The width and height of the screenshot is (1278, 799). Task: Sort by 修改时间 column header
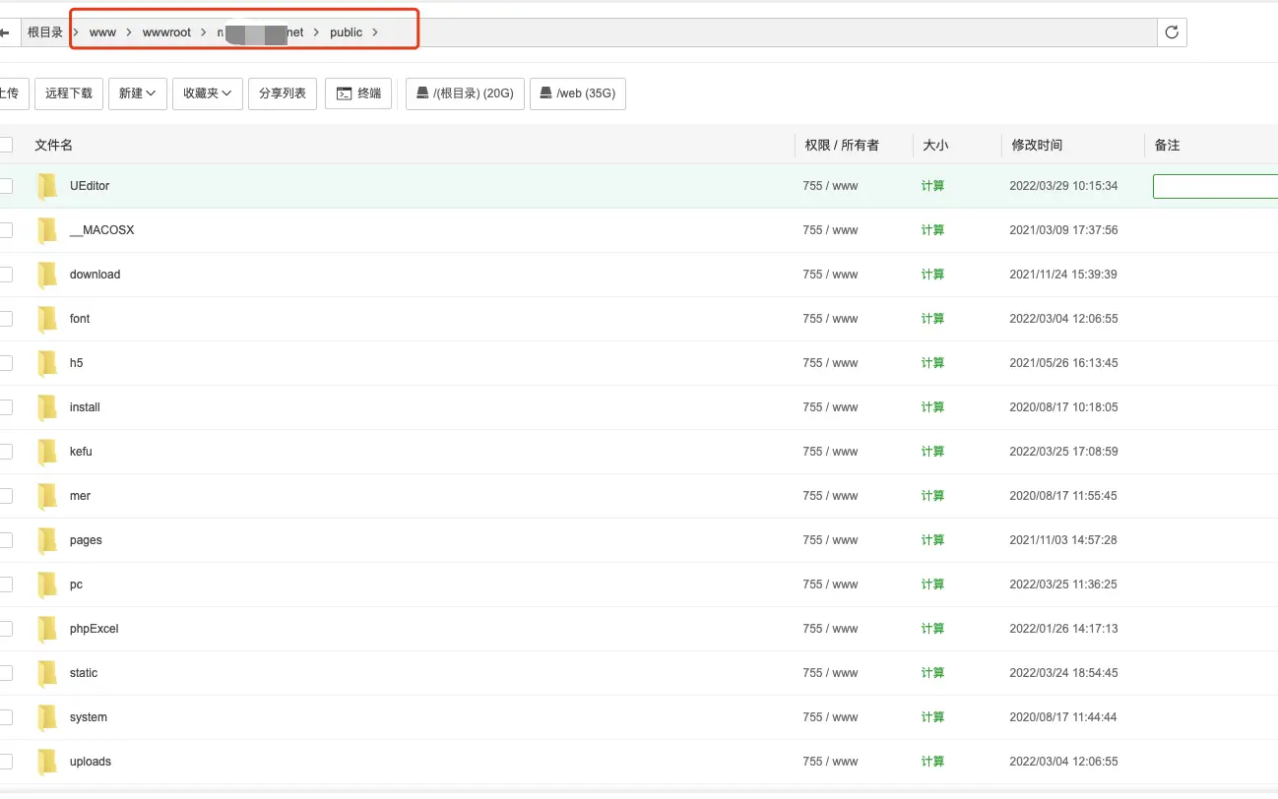point(1037,145)
